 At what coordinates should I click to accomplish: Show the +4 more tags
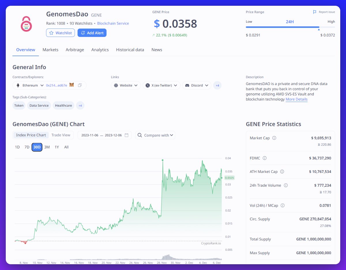coord(80,105)
